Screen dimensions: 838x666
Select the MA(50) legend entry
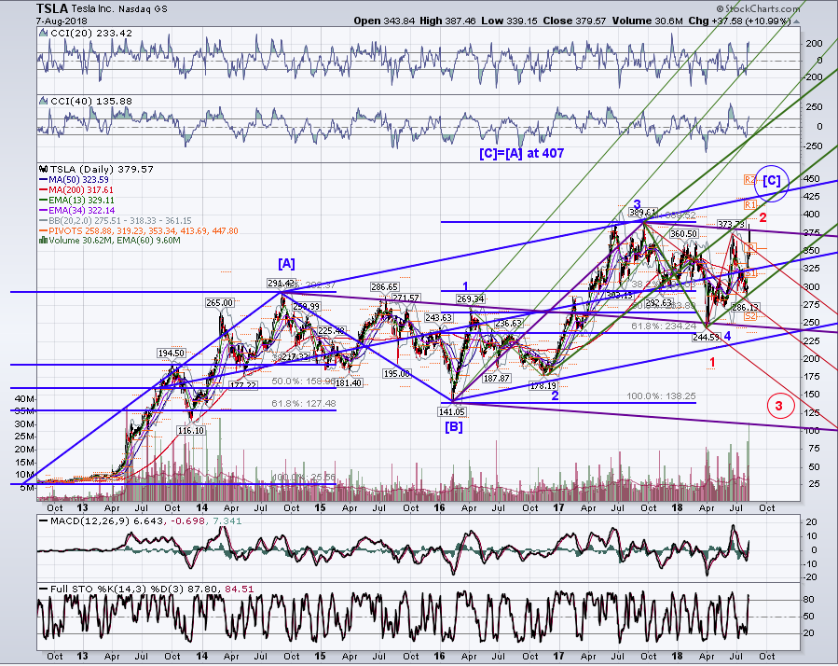74,180
